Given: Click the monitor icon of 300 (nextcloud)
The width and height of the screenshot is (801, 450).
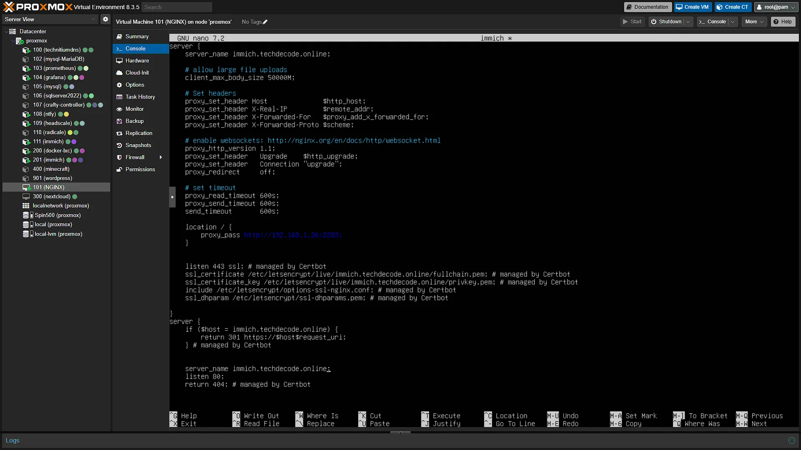Looking at the screenshot, I should [x=26, y=197].
